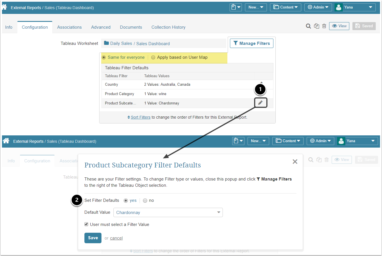Edit the Product Subcategory filter with its pencil icon
This screenshot has height=256, width=382.
(260, 103)
